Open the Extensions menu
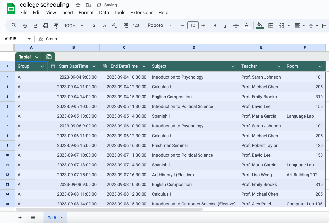The height and width of the screenshot is (223, 329). pyautogui.click(x=142, y=13)
